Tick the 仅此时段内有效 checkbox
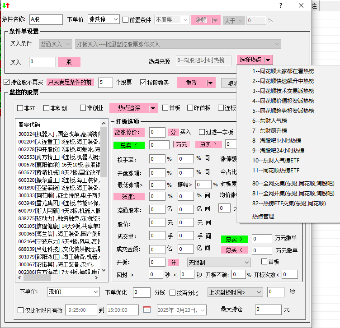The width and height of the screenshot is (340, 328). (x=20, y=310)
